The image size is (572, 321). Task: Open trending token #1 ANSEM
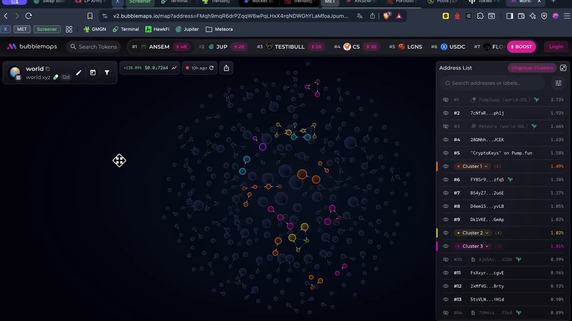click(x=161, y=47)
